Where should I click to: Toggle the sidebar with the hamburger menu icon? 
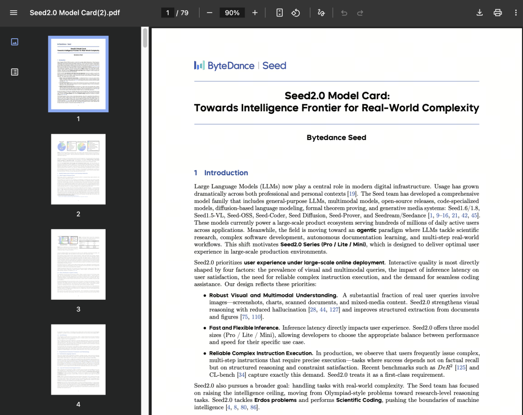pos(14,13)
